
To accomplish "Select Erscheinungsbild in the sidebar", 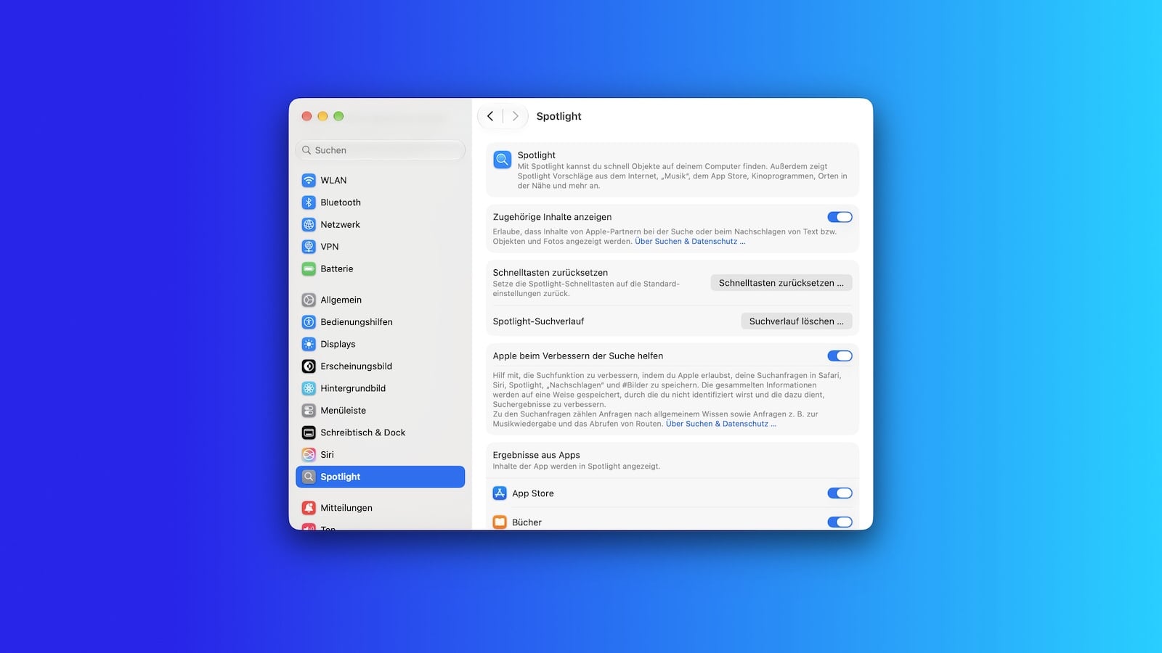I will coord(381,366).
